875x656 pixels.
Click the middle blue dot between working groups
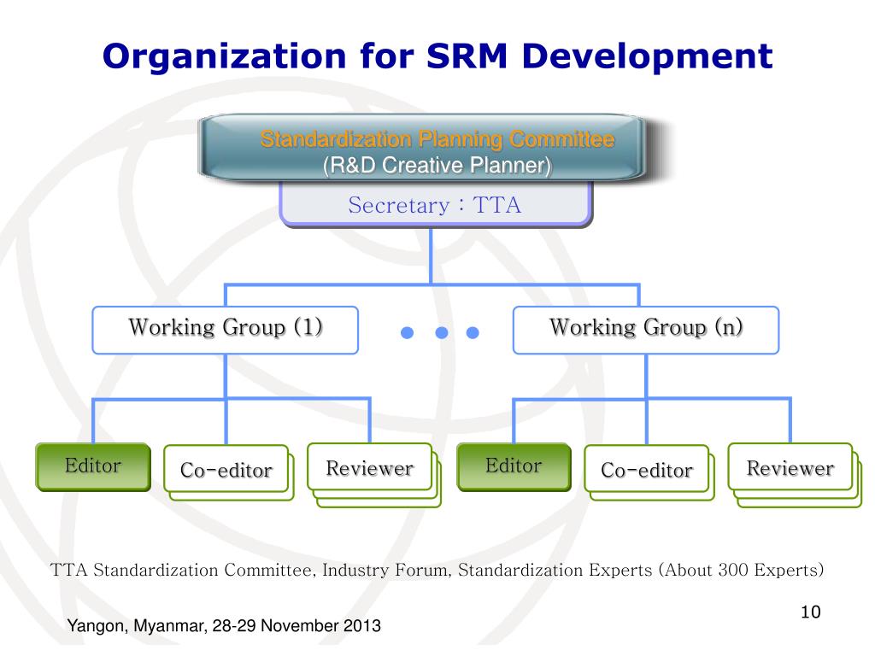(x=442, y=333)
